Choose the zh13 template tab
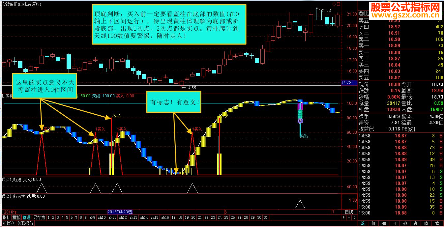 point(134,217)
